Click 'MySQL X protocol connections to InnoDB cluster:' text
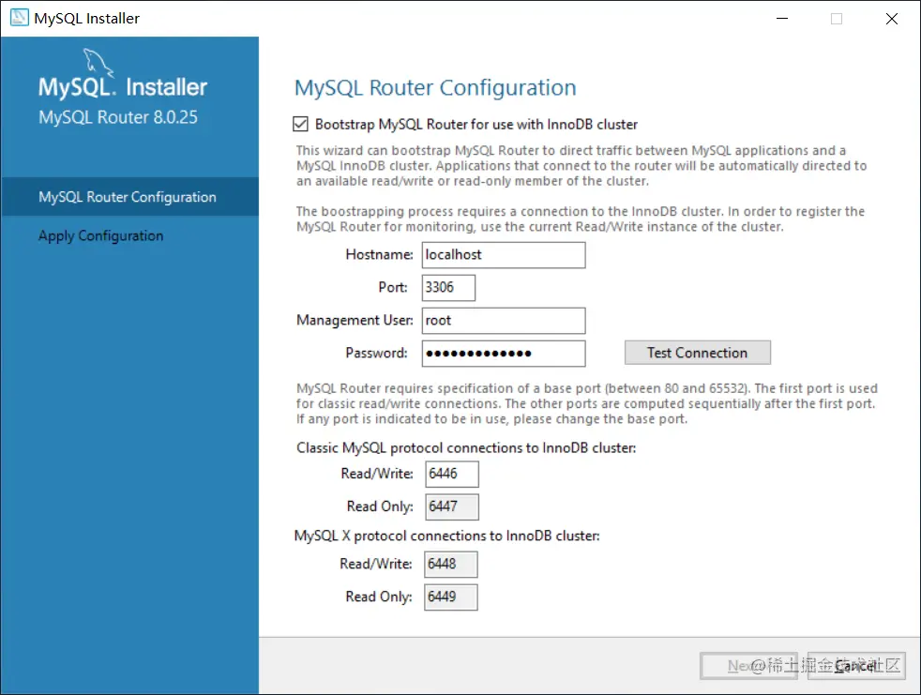Screen dimensions: 921x695 (x=447, y=536)
